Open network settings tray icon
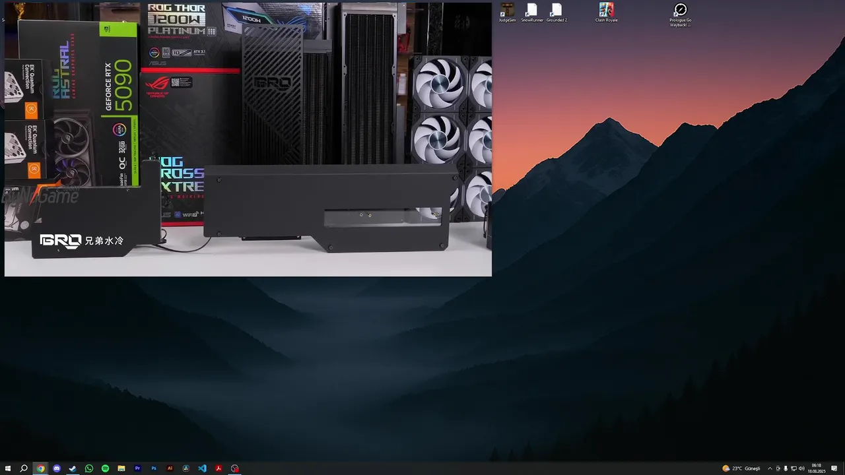Screen dimensions: 845x475 794,468
